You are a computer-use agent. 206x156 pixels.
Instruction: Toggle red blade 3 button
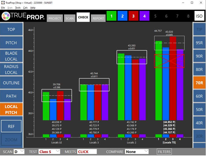(133, 16)
